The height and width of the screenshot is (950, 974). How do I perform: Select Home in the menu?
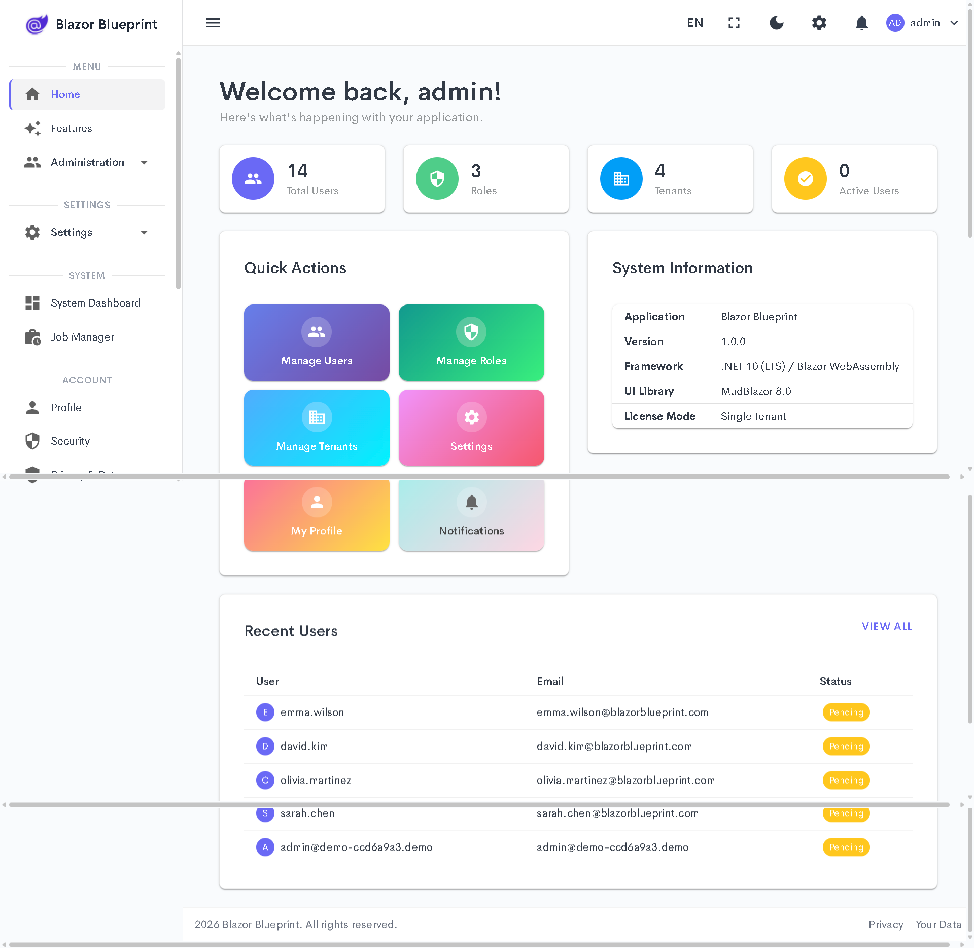[x=65, y=94]
